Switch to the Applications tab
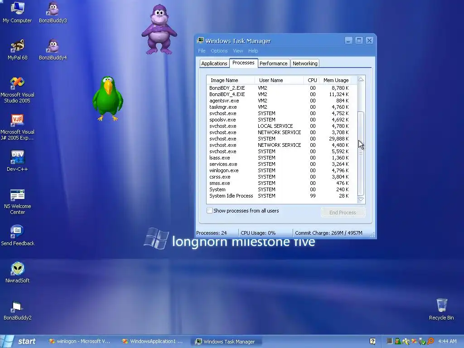 tap(214, 63)
